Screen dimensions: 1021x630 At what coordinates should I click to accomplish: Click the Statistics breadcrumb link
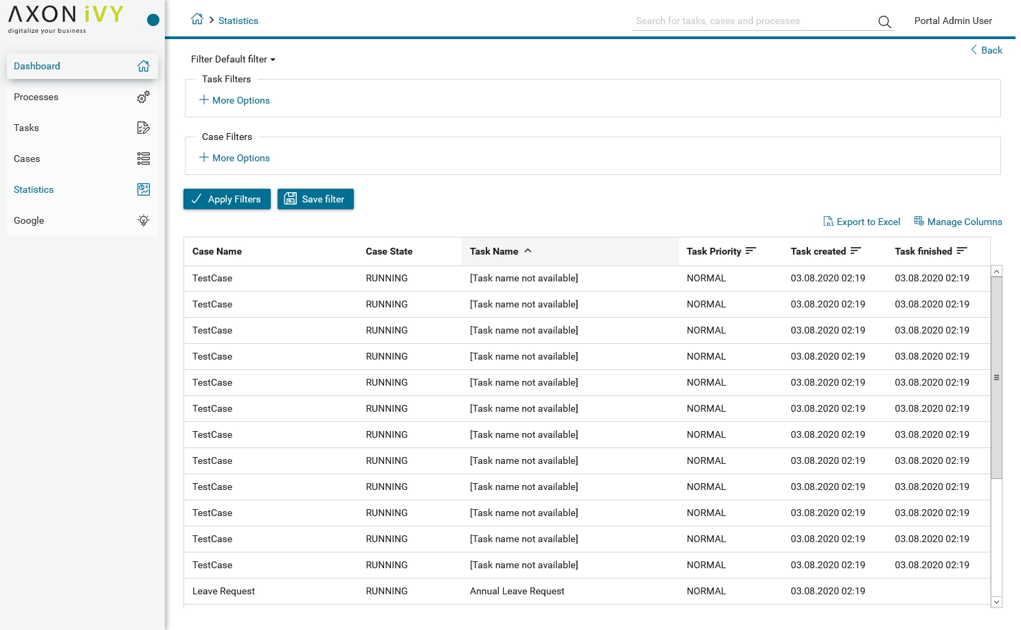[x=238, y=21]
